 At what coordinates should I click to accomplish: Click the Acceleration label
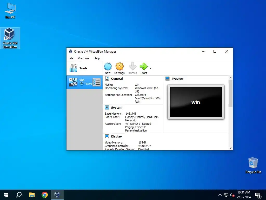[113, 124]
